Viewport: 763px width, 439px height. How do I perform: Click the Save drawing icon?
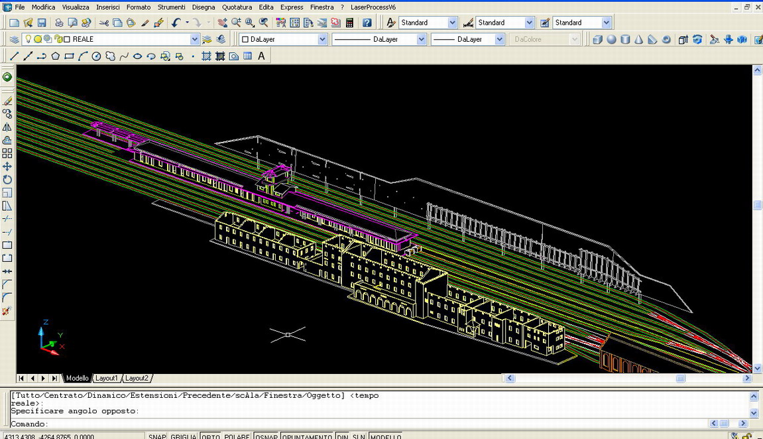coord(42,23)
